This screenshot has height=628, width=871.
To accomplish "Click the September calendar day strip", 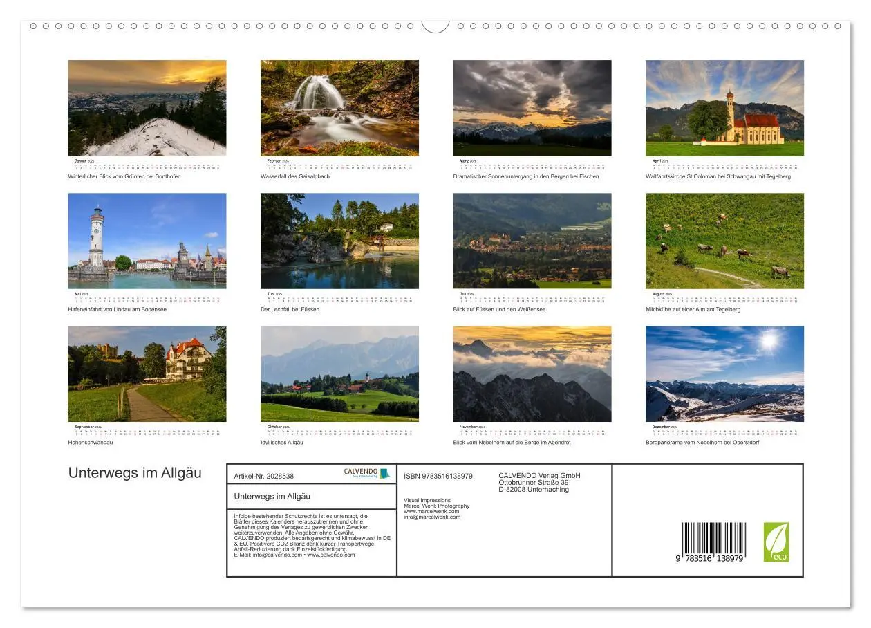I will 147,432.
